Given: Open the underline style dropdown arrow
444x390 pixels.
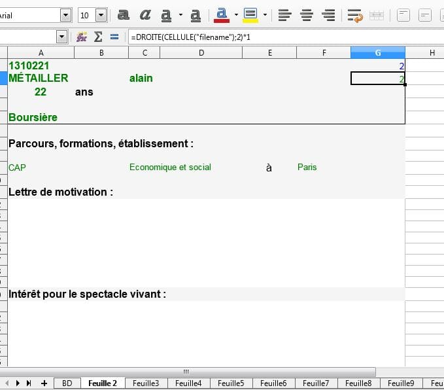Looking at the screenshot, I should click(180, 15).
